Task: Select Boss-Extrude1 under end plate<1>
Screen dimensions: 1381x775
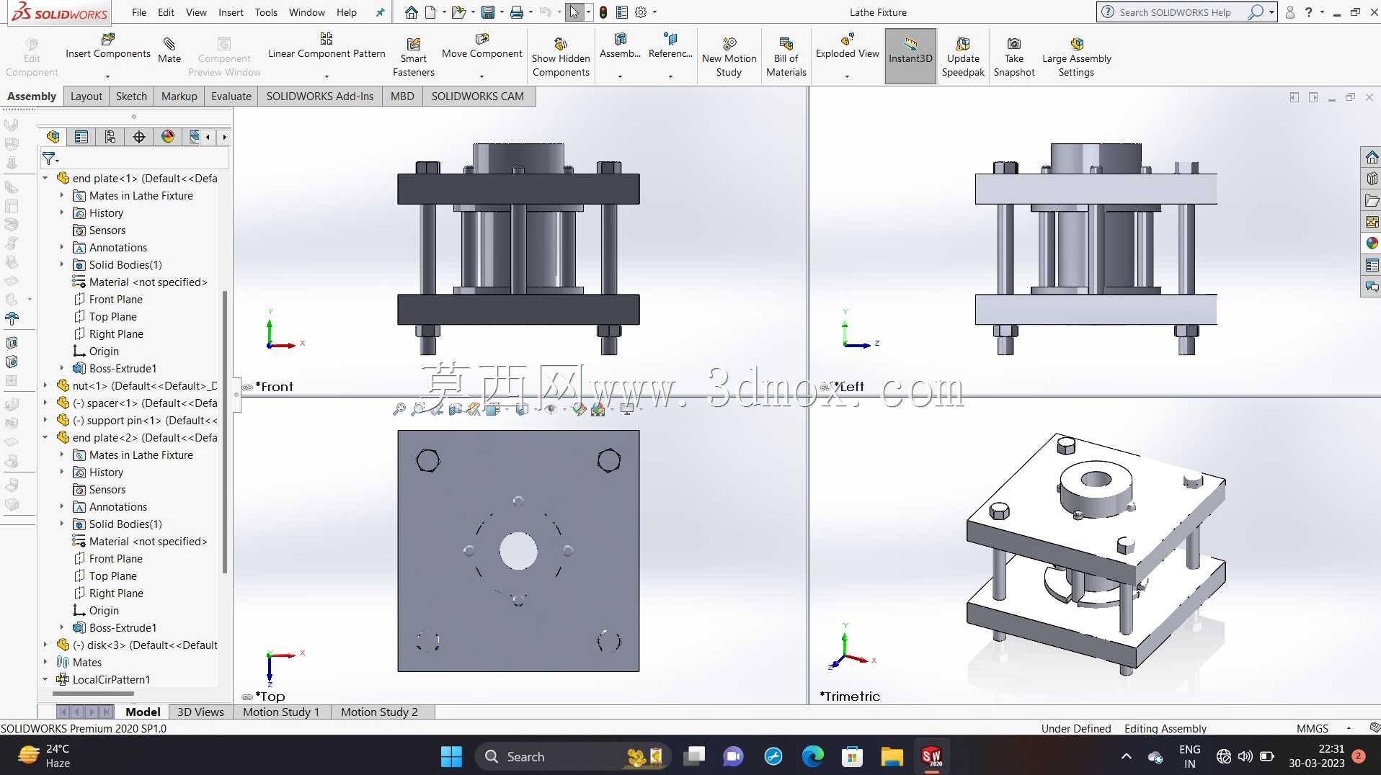Action: [123, 369]
